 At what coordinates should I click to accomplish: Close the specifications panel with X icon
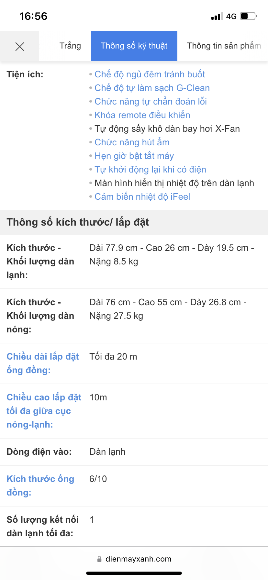point(20,47)
